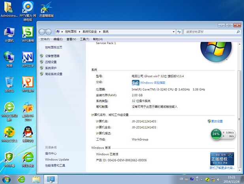This screenshot has width=244, height=184.
Task: Open the 文件(F) menu
Action: (x=45, y=39)
